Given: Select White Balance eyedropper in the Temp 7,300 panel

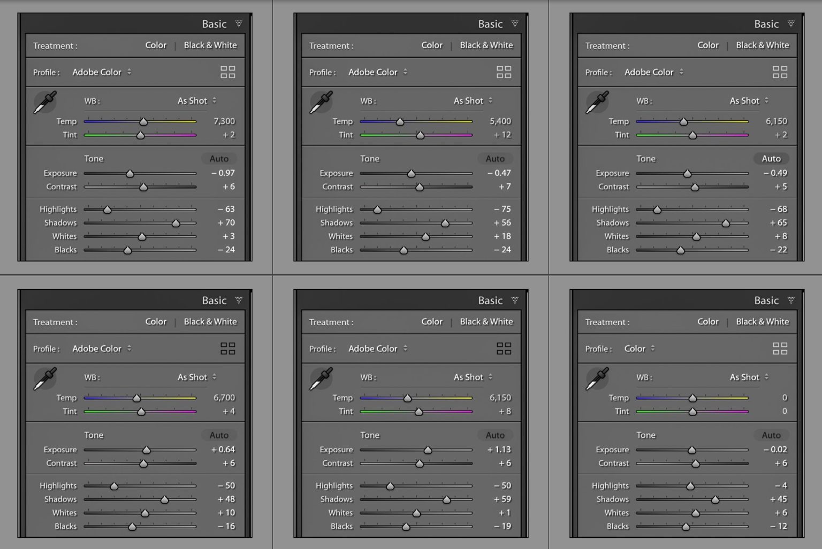Looking at the screenshot, I should coord(45,102).
